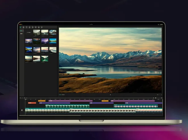Click the sixth icon in top tab row
Screen dimensions: 188x140
coord(36,27)
